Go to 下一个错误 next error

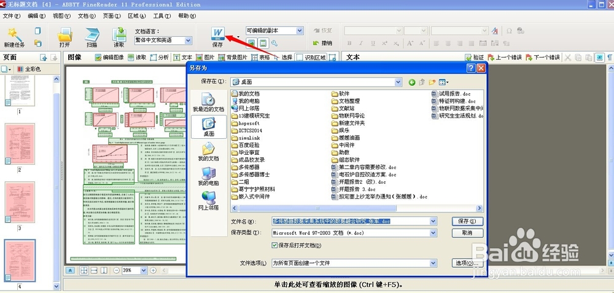click(x=543, y=57)
